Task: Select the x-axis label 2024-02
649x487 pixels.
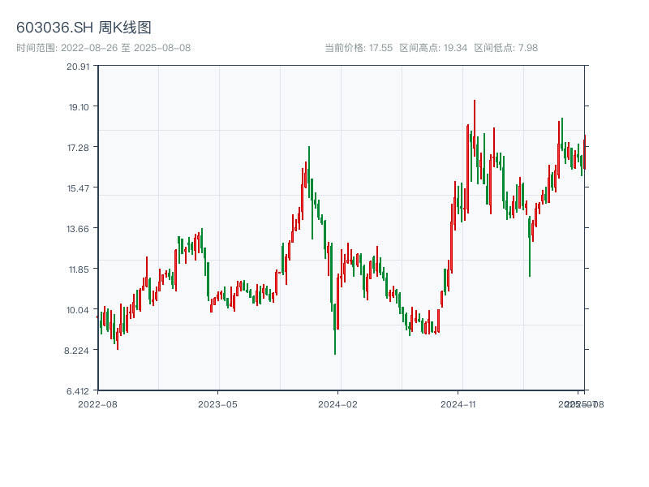Action: pyautogui.click(x=337, y=404)
